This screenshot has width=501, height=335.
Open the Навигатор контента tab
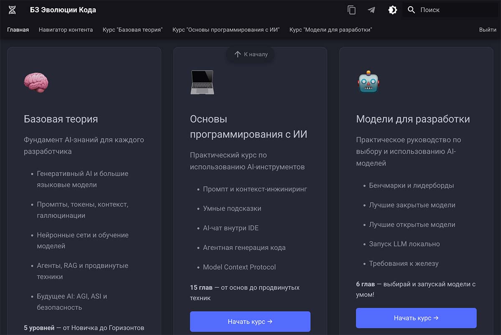pos(66,30)
